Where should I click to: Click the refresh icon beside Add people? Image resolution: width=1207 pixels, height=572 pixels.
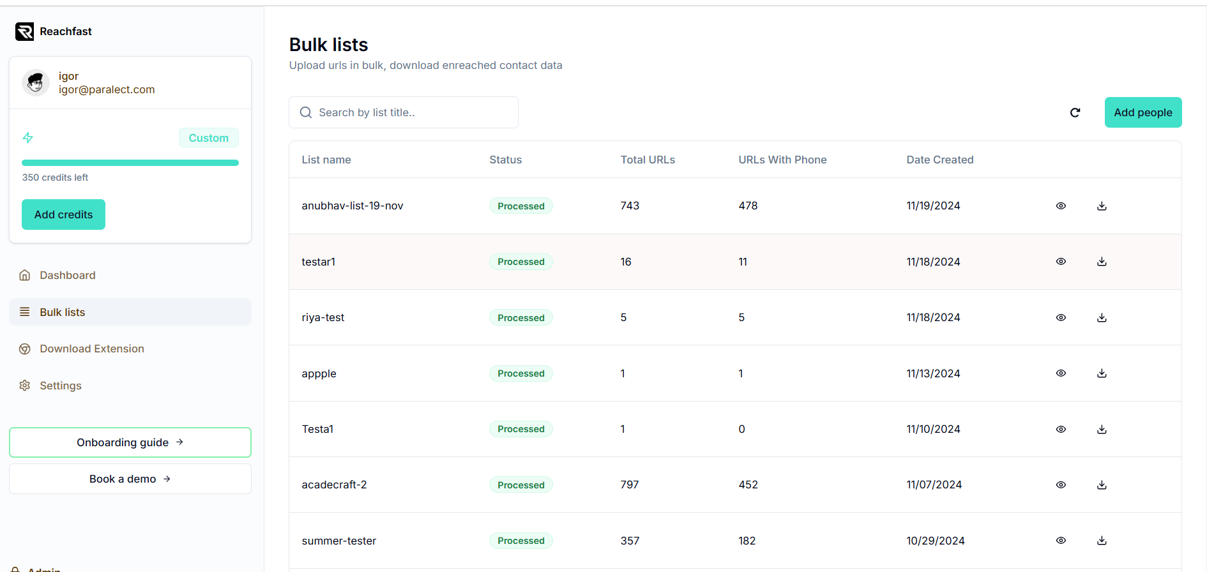(x=1075, y=112)
